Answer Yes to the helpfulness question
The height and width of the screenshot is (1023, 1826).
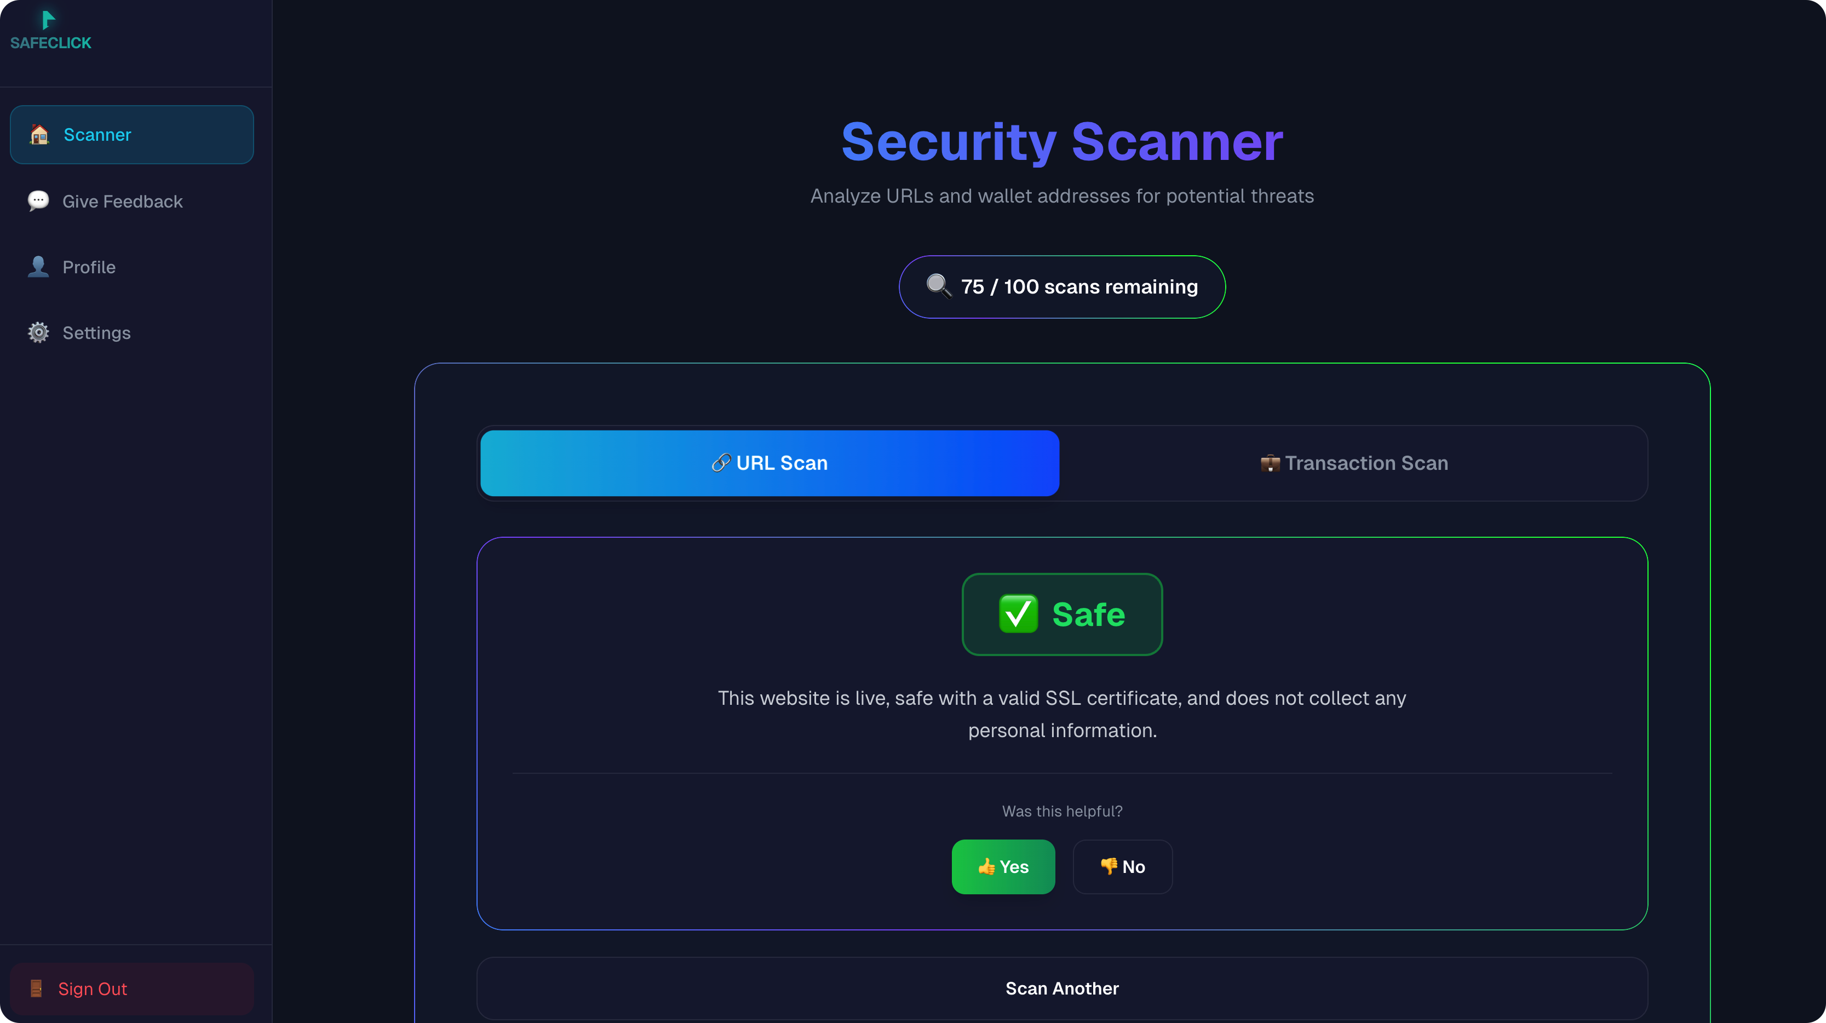pos(1003,866)
